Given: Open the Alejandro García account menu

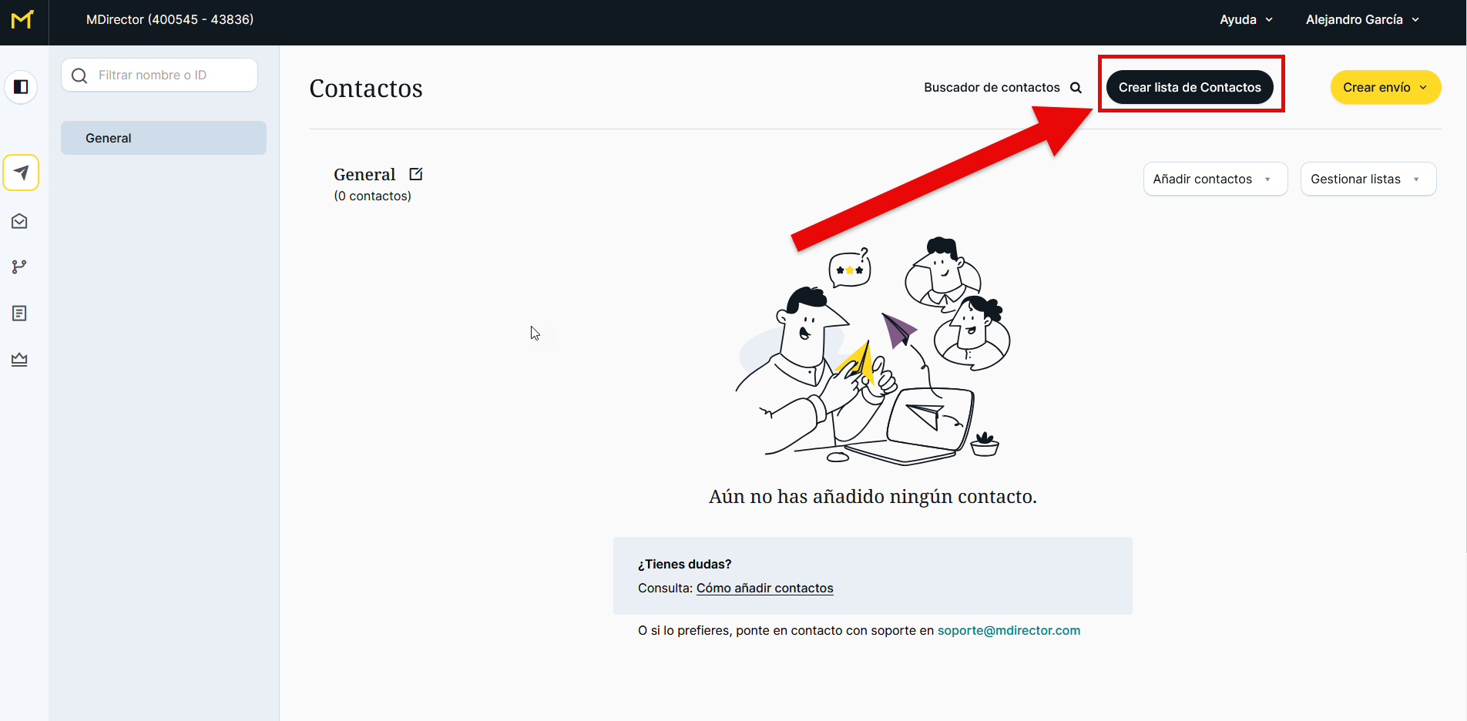Looking at the screenshot, I should coord(1361,20).
